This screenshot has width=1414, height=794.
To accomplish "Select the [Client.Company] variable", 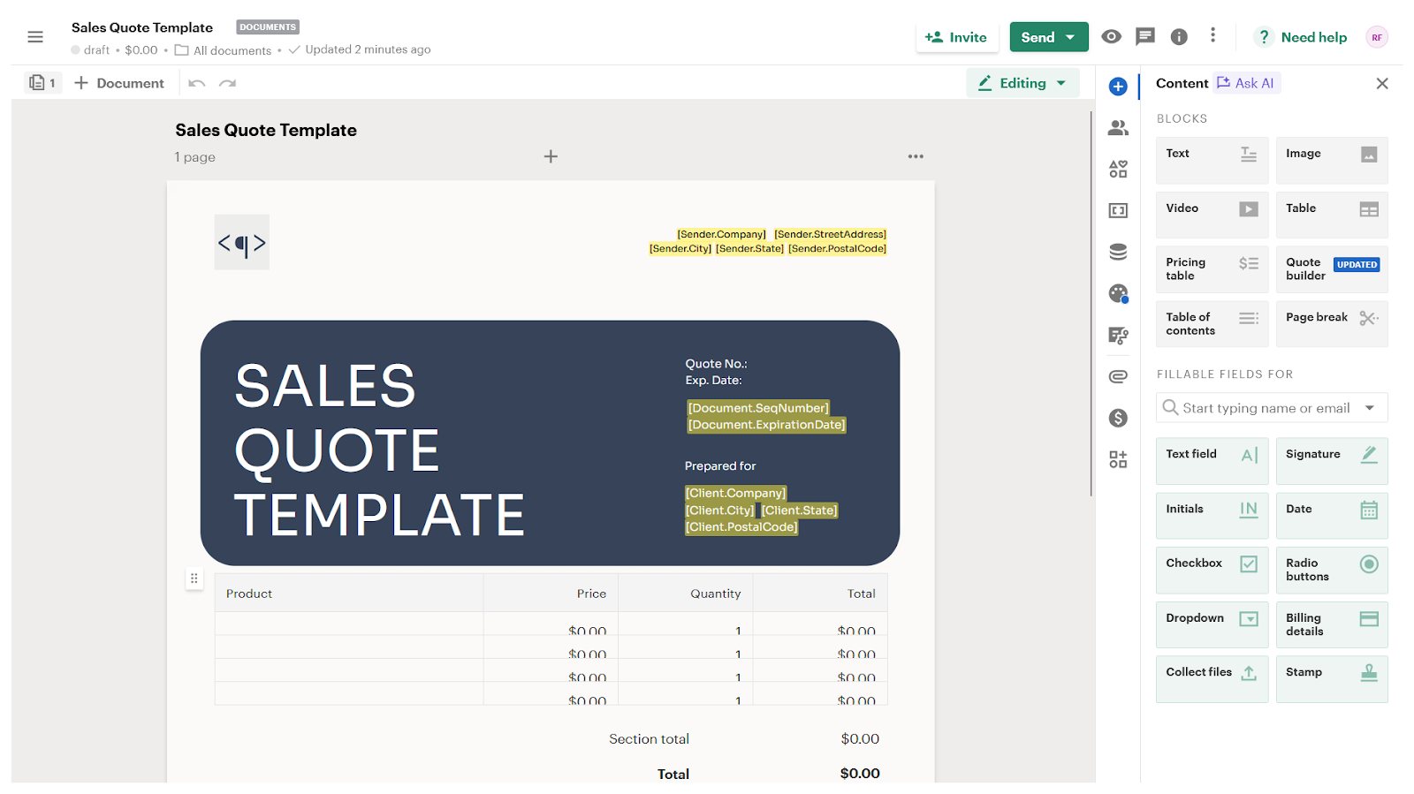I will pyautogui.click(x=736, y=493).
